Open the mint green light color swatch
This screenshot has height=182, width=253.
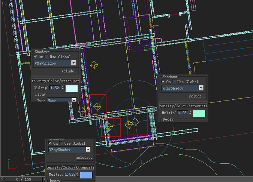point(199,114)
